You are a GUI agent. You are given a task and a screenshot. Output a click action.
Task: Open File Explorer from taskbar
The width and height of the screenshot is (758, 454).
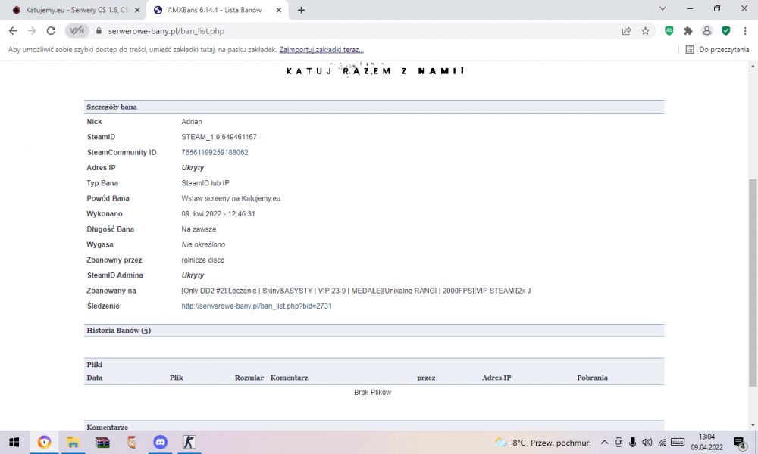pyautogui.click(x=73, y=442)
